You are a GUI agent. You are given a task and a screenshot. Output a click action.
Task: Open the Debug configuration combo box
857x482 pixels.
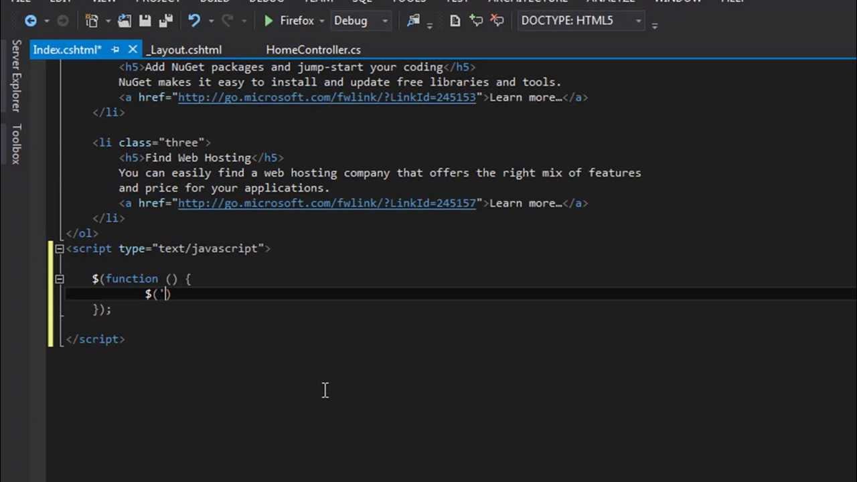click(362, 21)
